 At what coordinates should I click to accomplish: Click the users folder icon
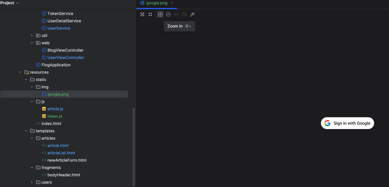pos(38,182)
